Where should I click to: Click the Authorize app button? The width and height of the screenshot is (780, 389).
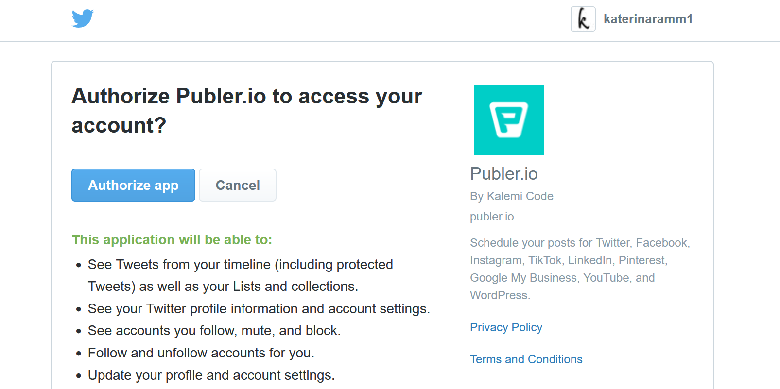[x=133, y=185]
